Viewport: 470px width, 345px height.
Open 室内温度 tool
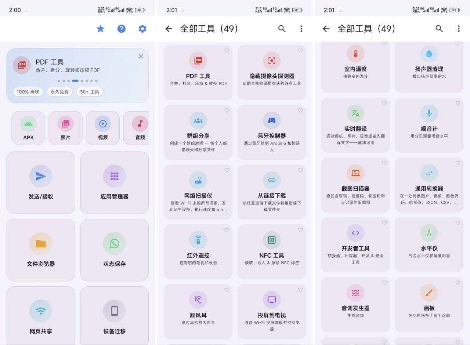pos(355,67)
